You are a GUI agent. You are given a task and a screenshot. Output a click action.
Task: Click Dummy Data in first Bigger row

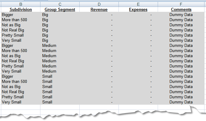click(181, 15)
